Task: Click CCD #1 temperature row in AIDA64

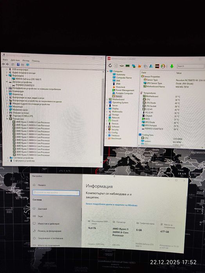Action: point(160,109)
